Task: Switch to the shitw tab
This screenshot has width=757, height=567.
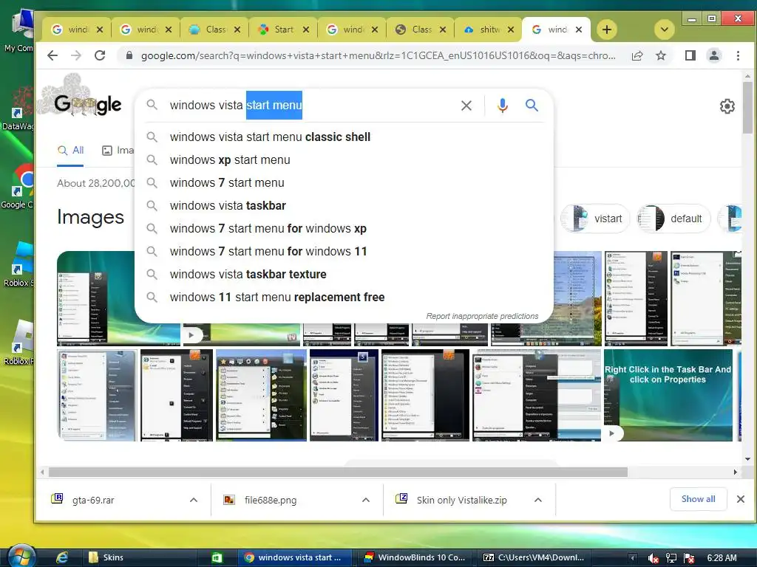Action: point(488,30)
